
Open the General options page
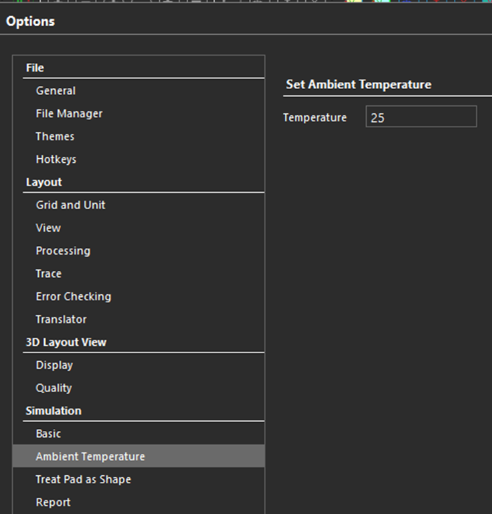point(139,90)
